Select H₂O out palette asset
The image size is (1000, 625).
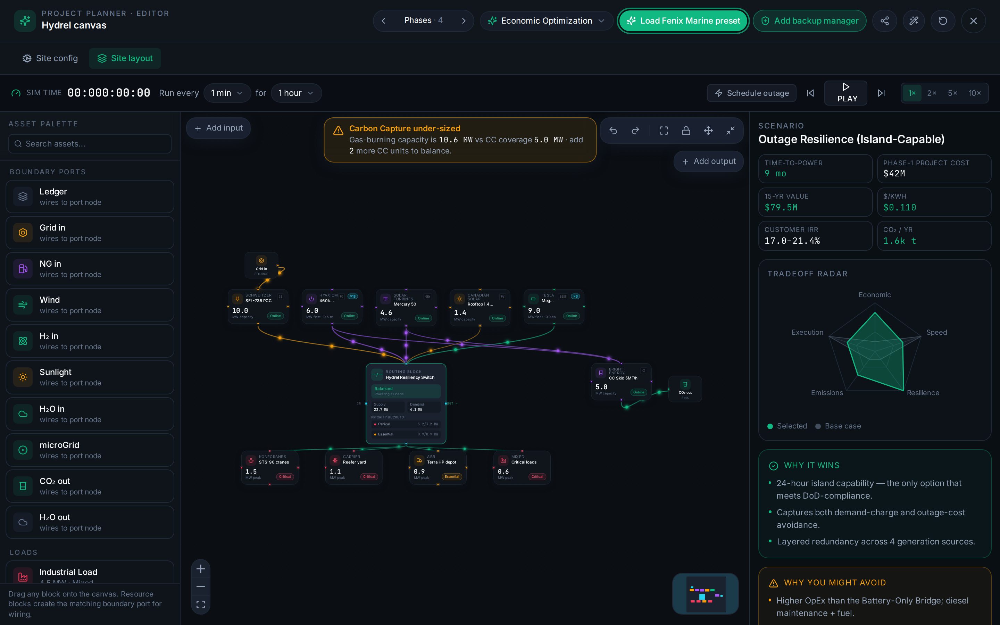[x=90, y=523]
